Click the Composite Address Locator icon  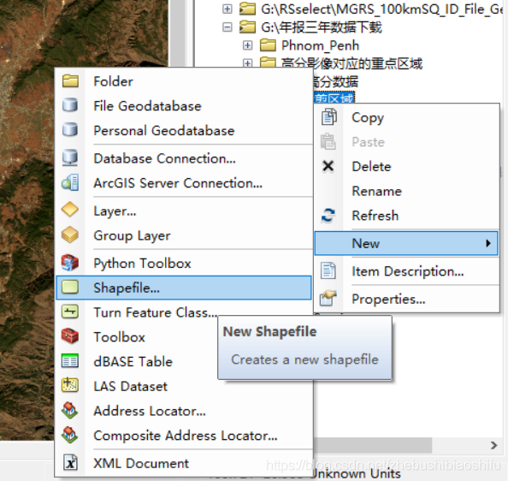[x=70, y=435]
